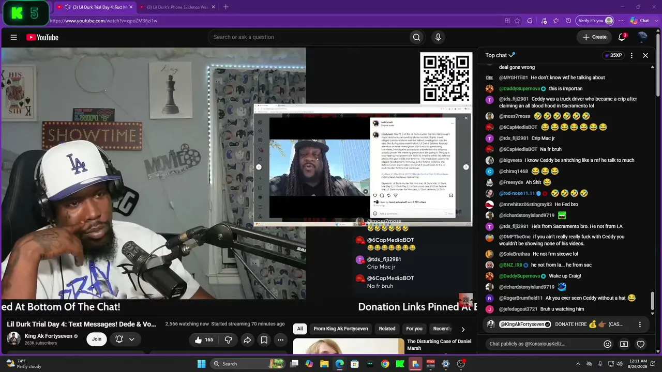Open the browser history panel
This screenshot has height=372, width=662.
tap(568, 21)
